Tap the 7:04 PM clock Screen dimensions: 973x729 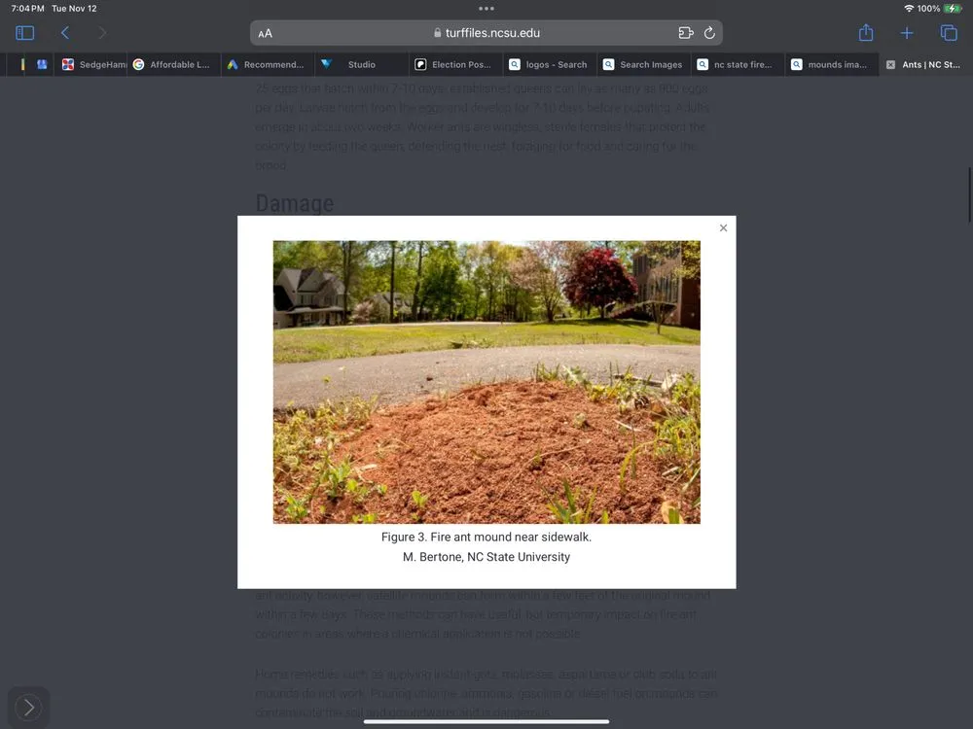[27, 9]
